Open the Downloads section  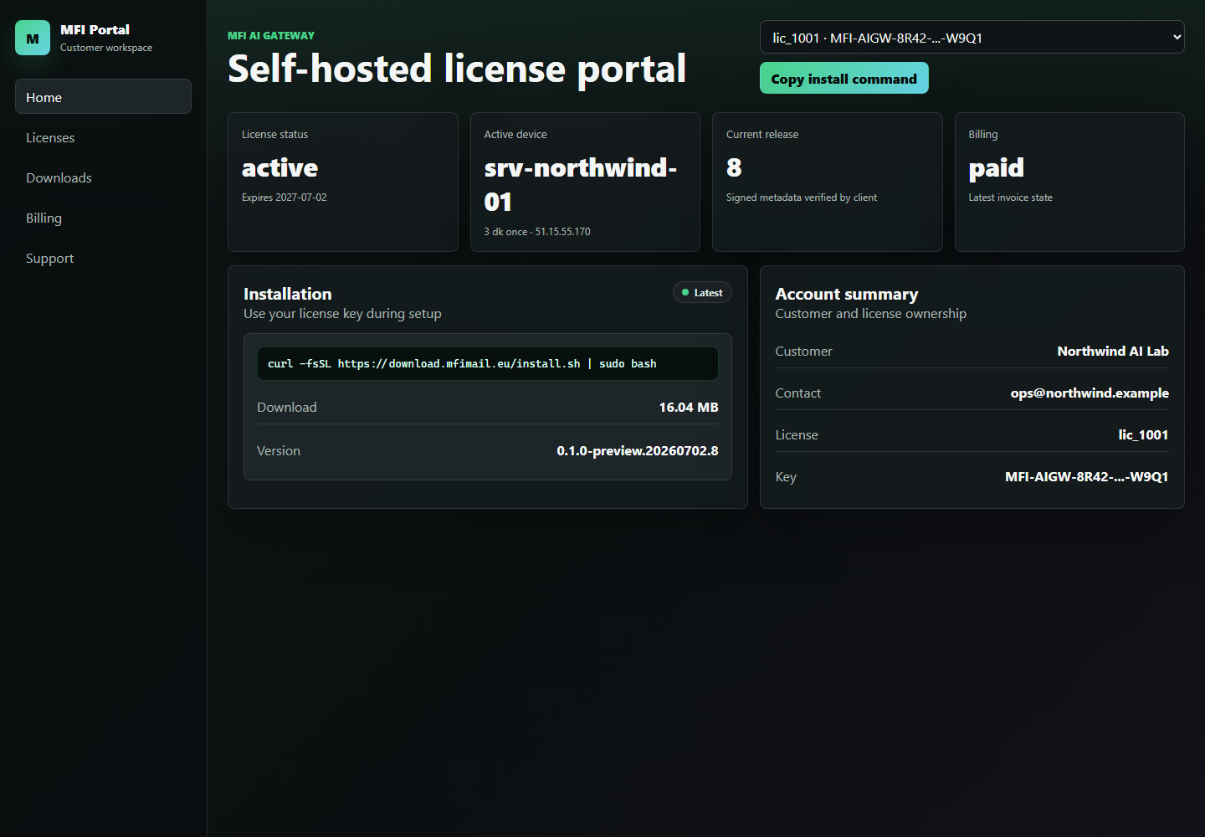103,177
